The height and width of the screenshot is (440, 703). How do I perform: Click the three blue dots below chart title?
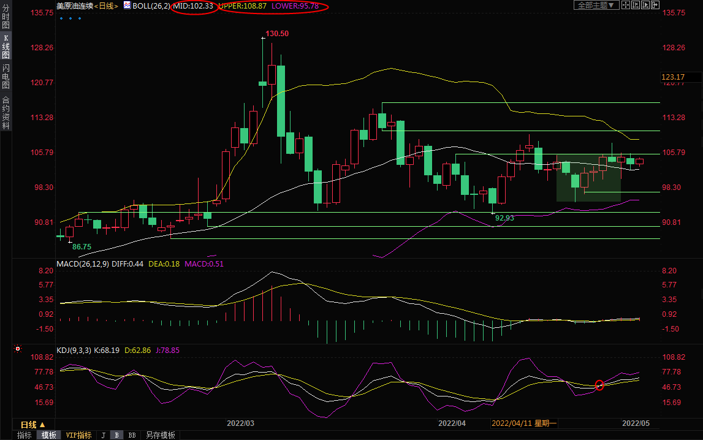pos(70,18)
